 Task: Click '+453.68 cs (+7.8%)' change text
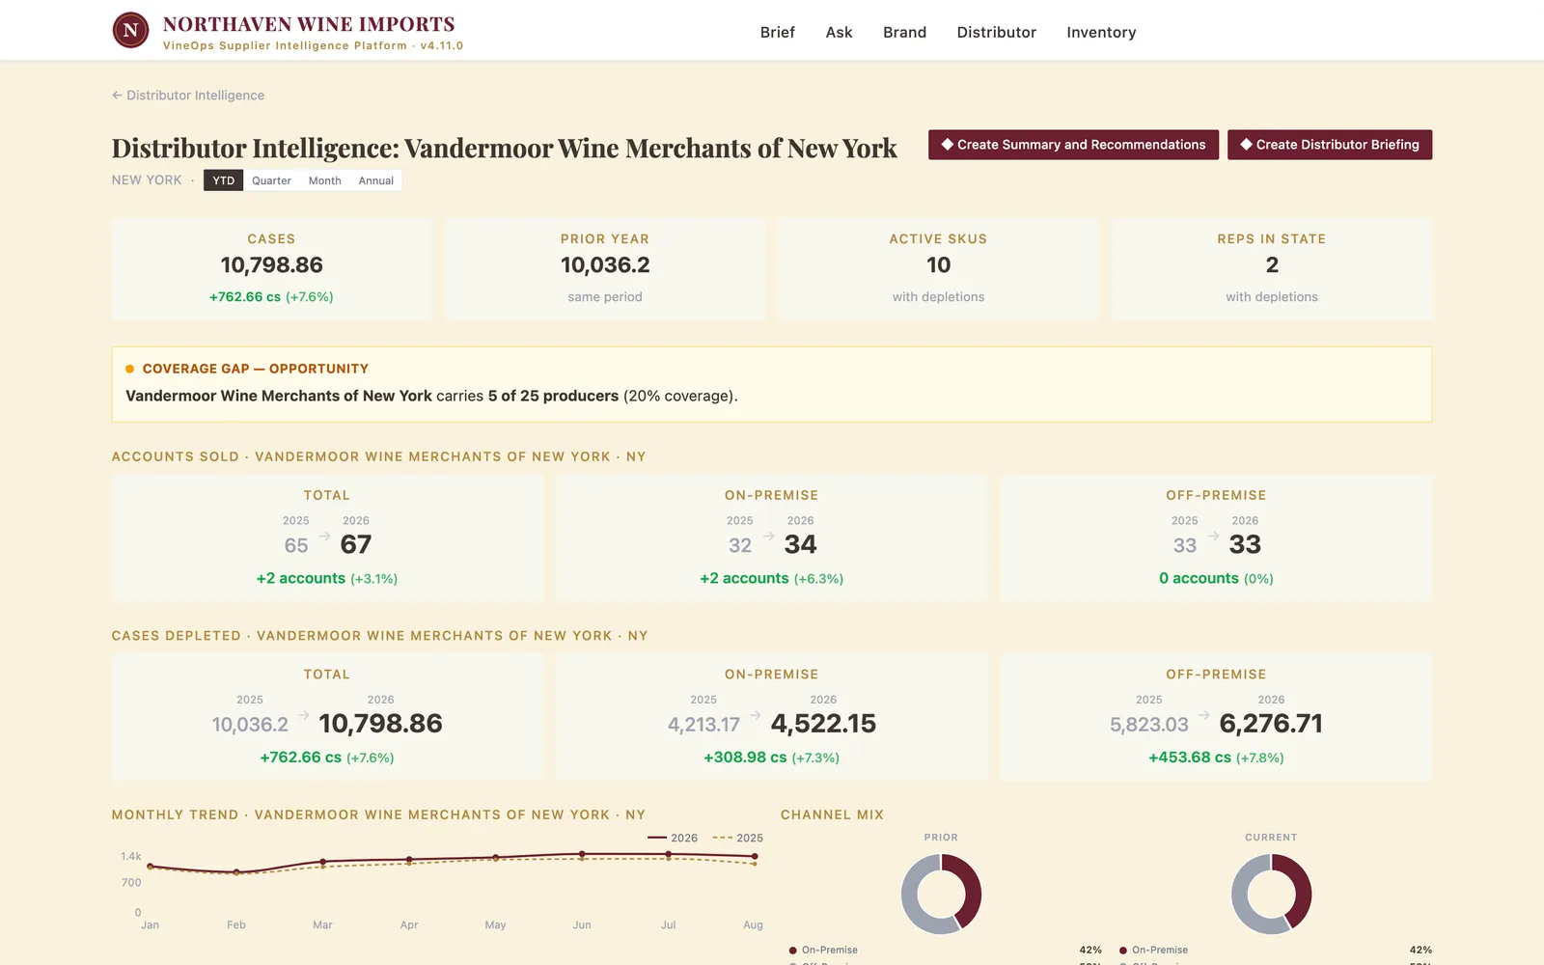coord(1216,758)
